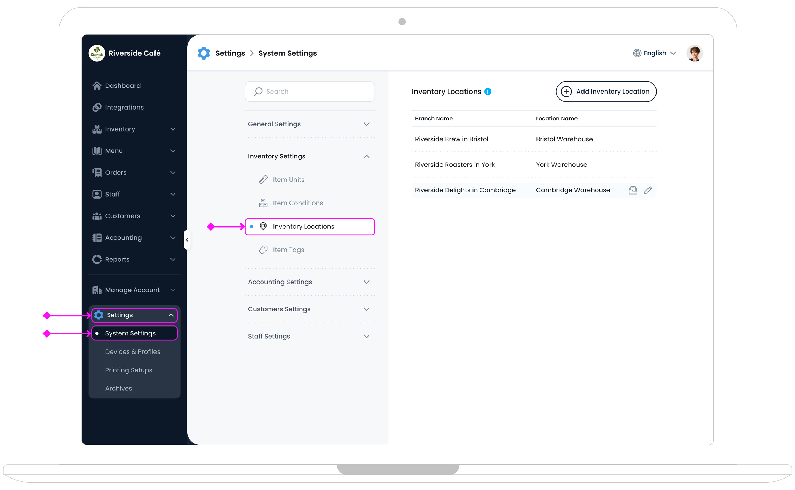Click the blue info icon beside Inventory Locations
Screen dimensions: 795x490
(488, 92)
